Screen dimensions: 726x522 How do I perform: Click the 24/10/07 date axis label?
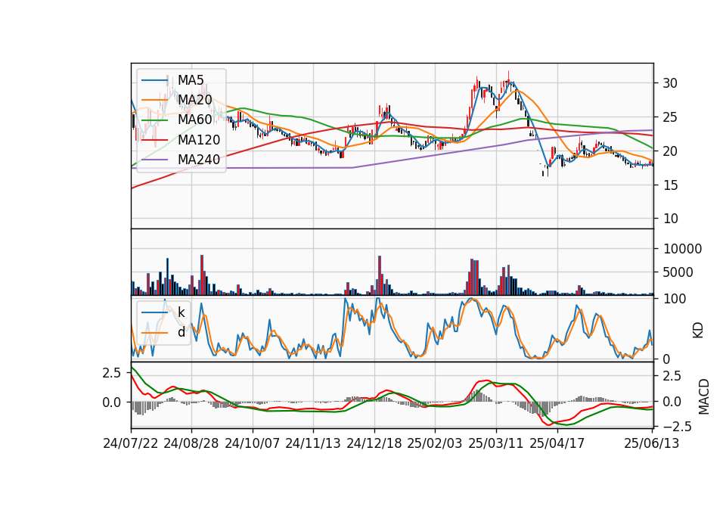click(253, 443)
